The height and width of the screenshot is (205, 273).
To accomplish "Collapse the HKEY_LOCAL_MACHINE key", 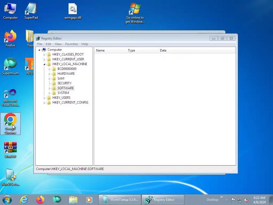I will (45, 64).
